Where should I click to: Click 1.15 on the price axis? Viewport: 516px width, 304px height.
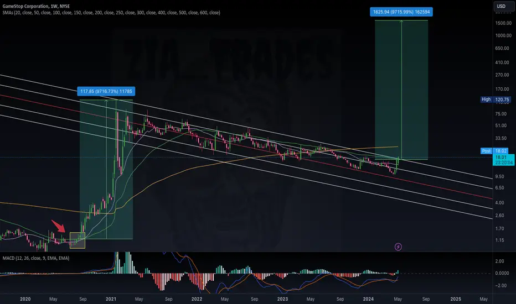[499, 240]
